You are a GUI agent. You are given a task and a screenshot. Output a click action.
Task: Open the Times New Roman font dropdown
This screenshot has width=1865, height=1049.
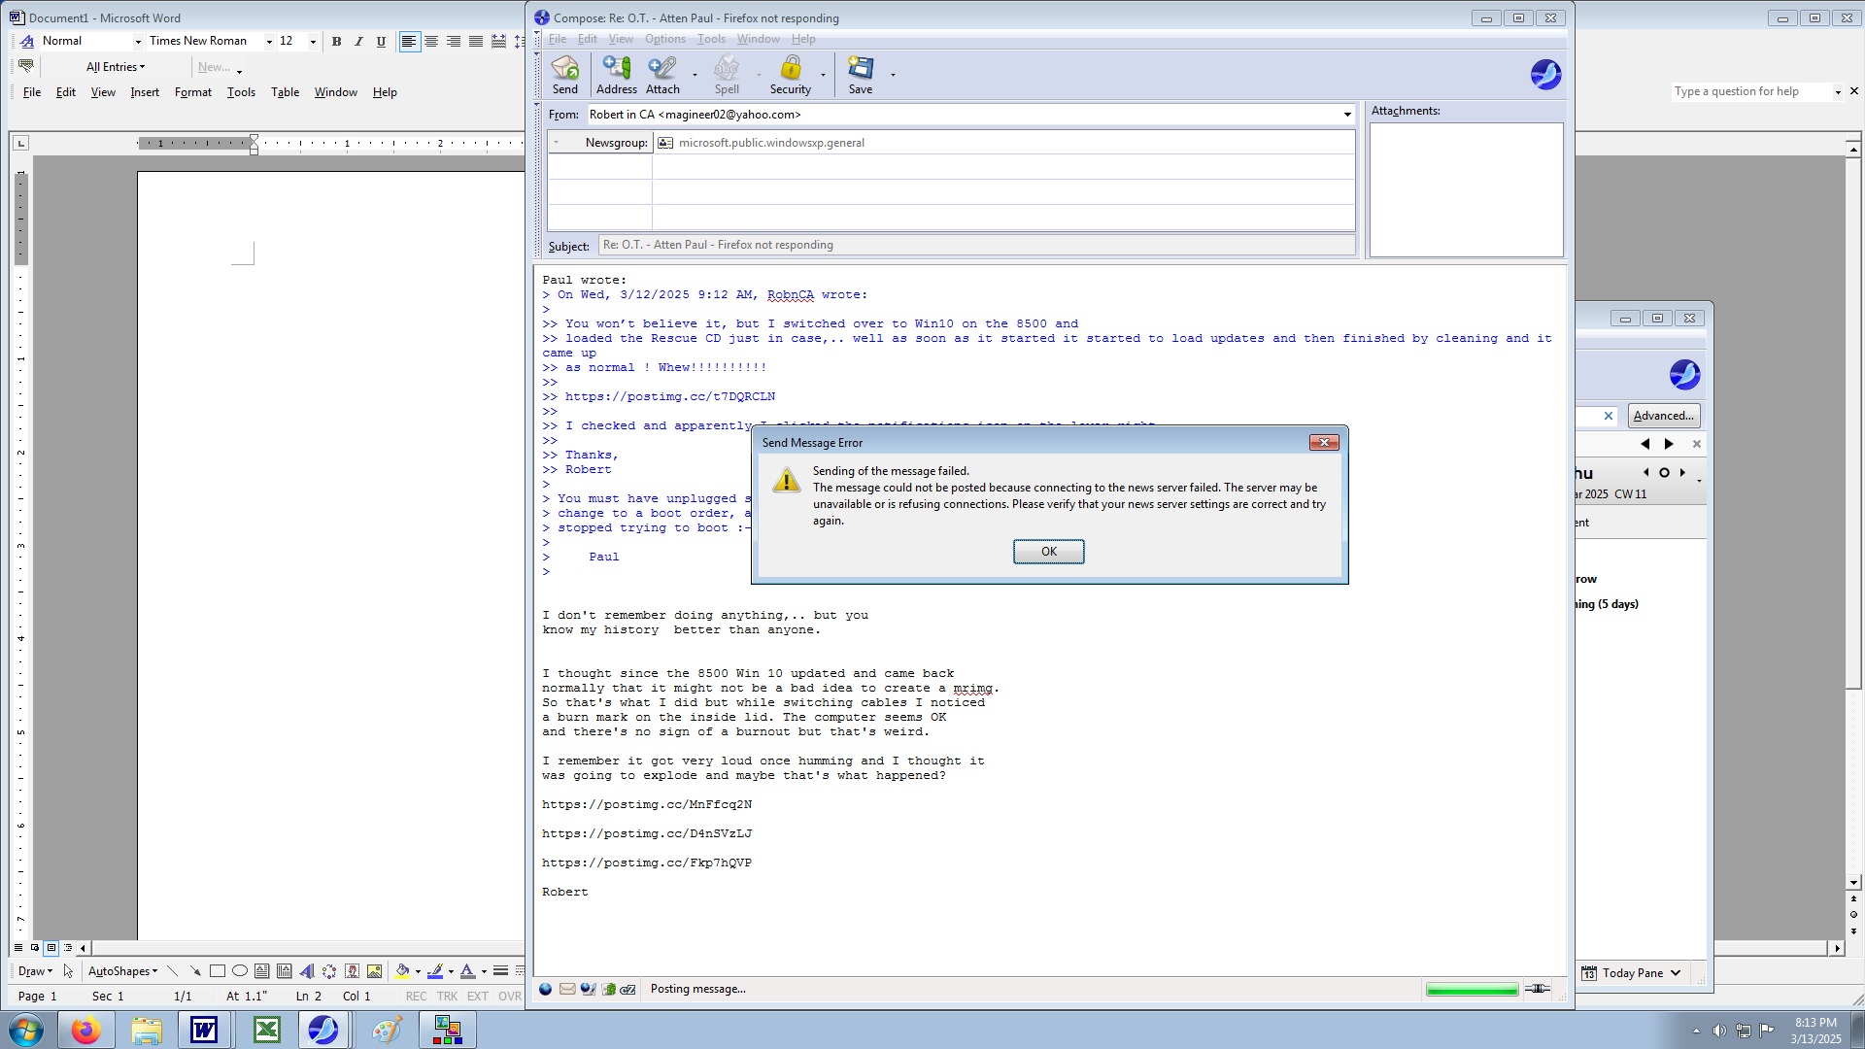point(269,41)
